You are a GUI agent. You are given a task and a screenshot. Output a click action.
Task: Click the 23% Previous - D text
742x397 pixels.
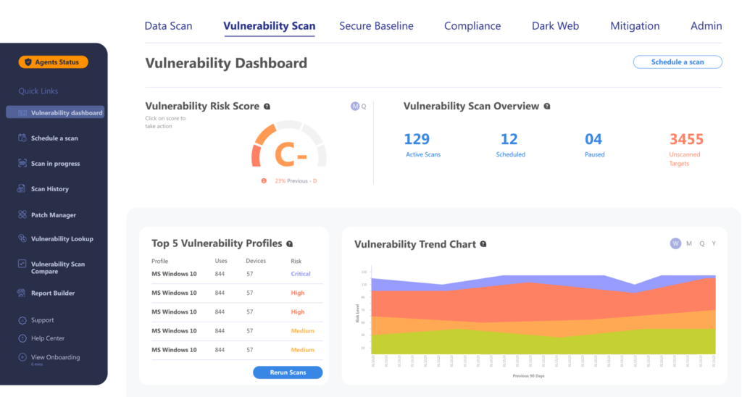click(x=296, y=181)
